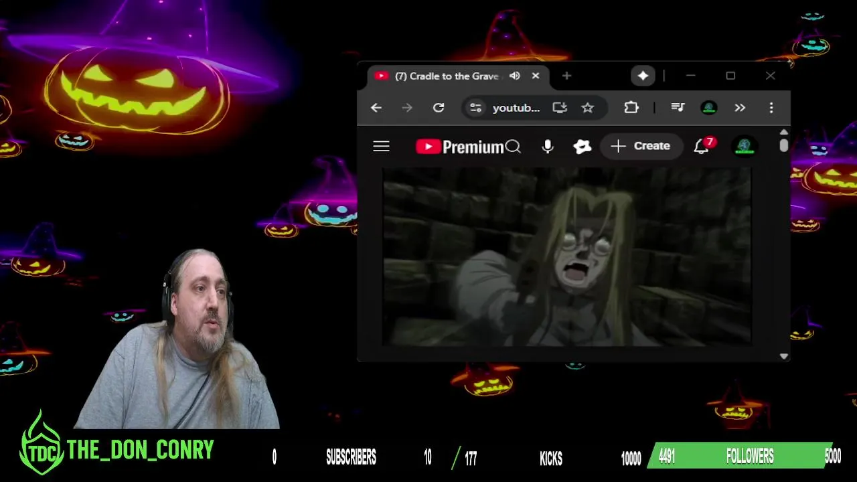Close the Cradle to the Grave tab
Screen dimensions: 857x482
[536, 76]
